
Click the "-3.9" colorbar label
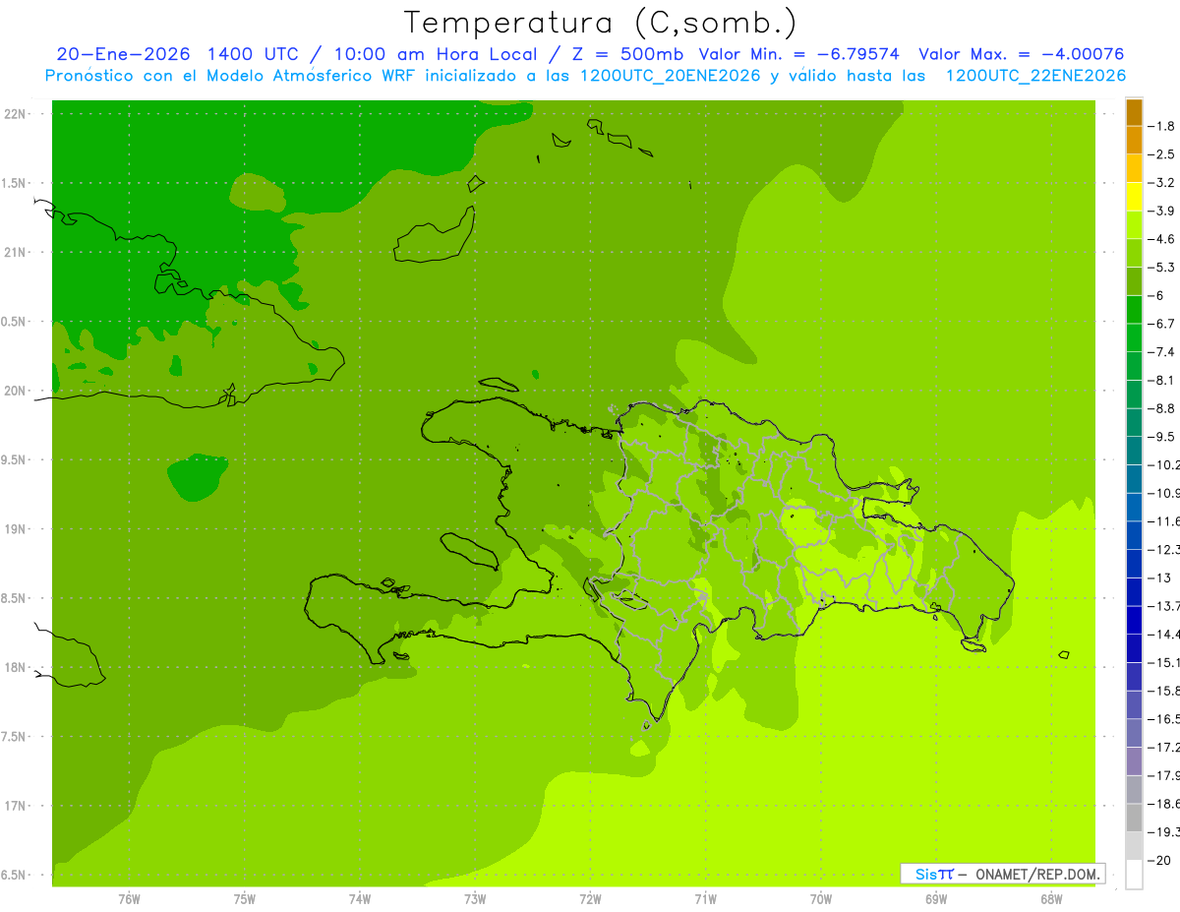tap(1163, 211)
